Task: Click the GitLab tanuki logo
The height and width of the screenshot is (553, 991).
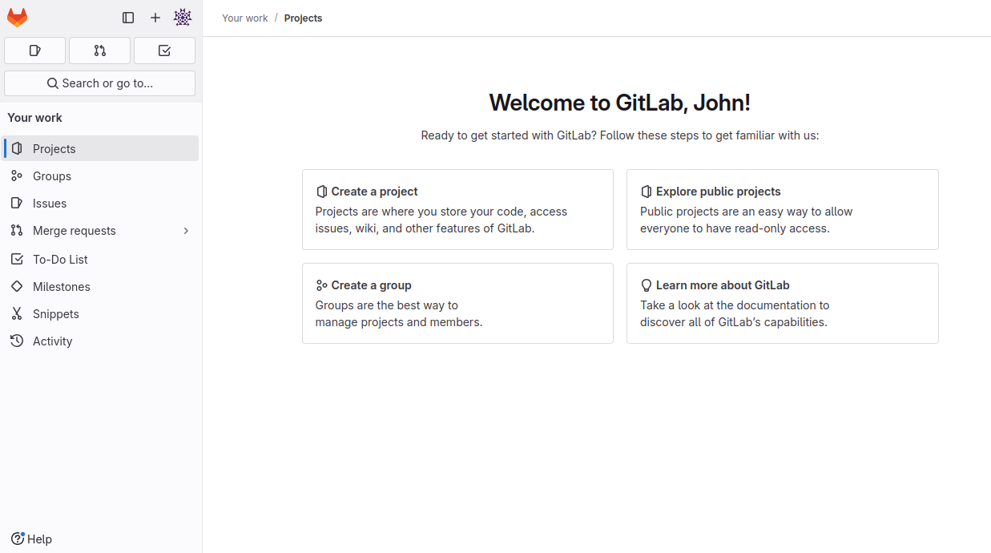Action: 17,17
